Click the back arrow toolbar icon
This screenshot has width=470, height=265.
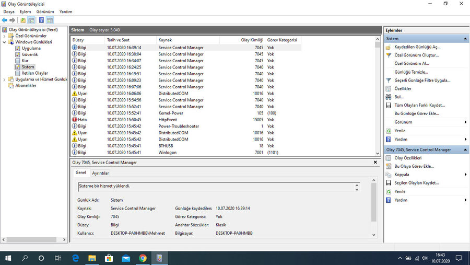(x=5, y=20)
